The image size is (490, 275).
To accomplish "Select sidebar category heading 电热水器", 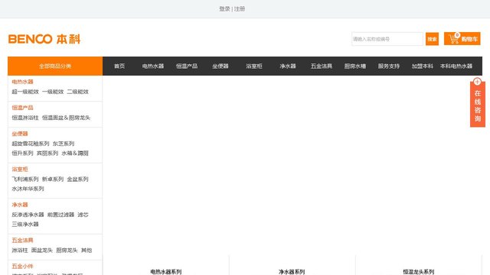I will coord(22,82).
